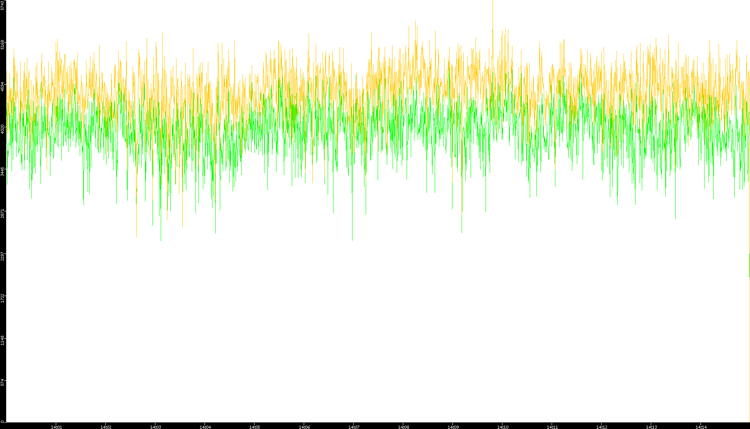This screenshot has height=429, width=750.
Task: Click the 14:13 timestamp on the axis
Action: pos(651,427)
